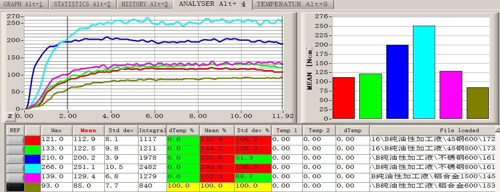Toggle the black REF button on the olive row
500x192 pixels.
(15, 186)
